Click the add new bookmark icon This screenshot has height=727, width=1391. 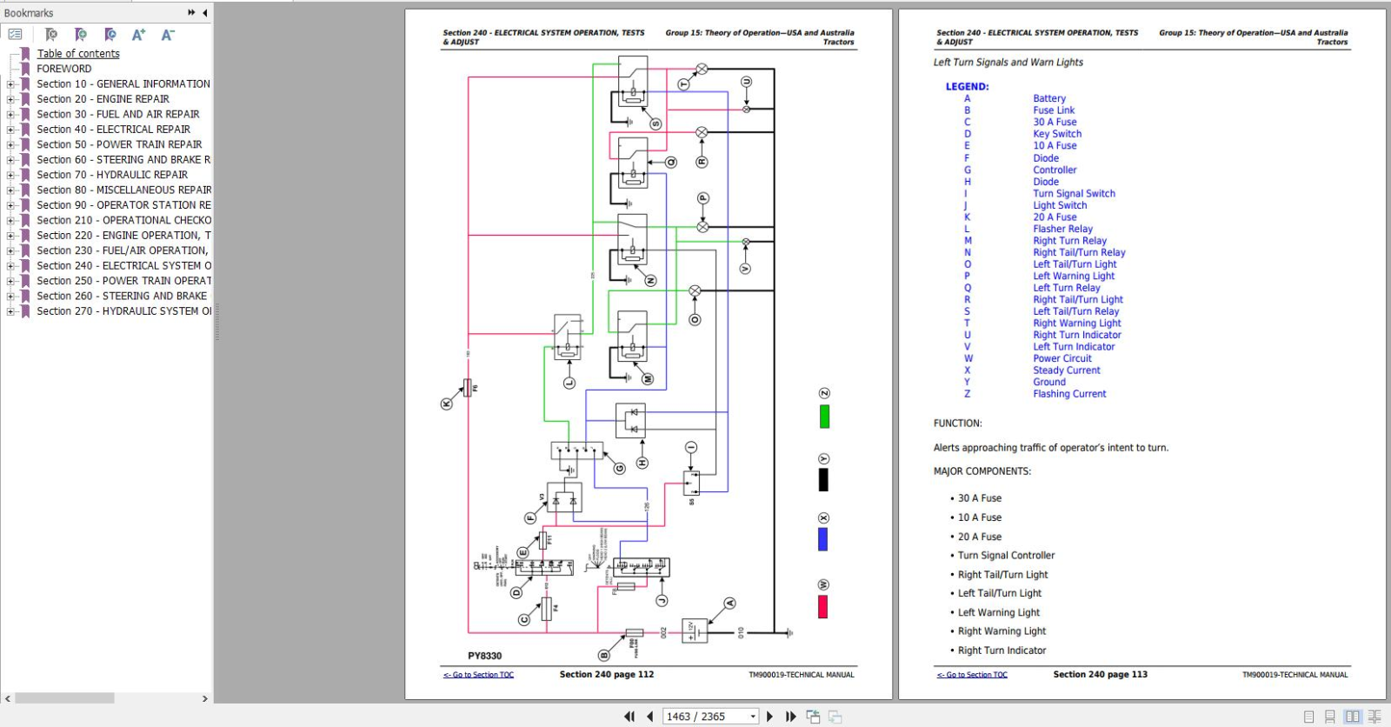(81, 35)
